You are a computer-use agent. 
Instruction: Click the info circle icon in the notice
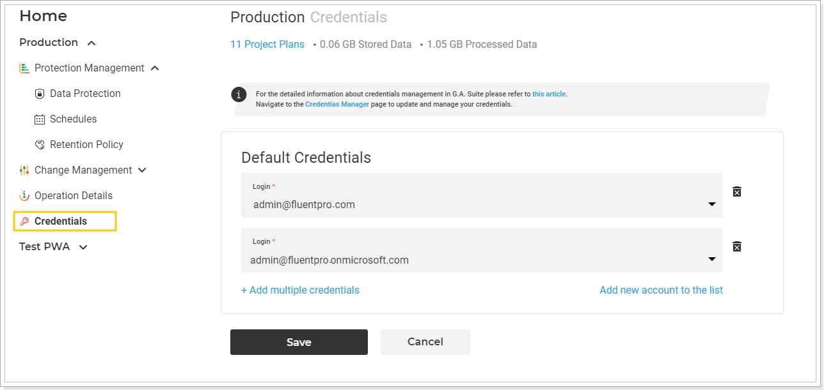[239, 95]
